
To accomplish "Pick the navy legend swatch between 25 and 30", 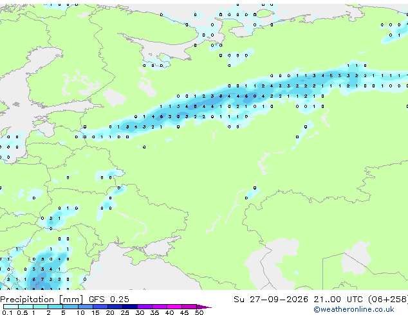I will point(129,307).
